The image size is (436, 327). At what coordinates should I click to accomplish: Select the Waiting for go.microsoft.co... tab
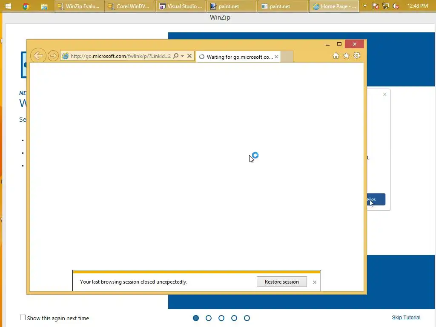click(238, 57)
